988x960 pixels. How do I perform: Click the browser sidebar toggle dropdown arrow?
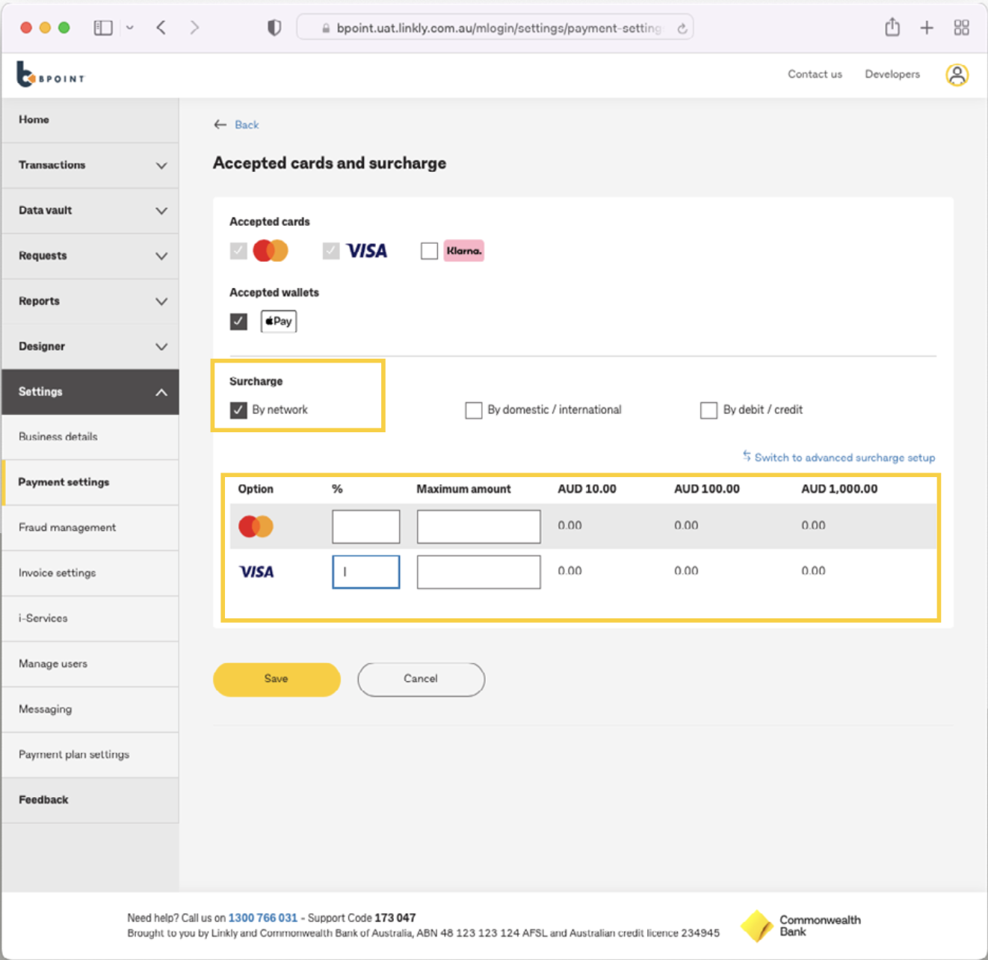[x=130, y=27]
